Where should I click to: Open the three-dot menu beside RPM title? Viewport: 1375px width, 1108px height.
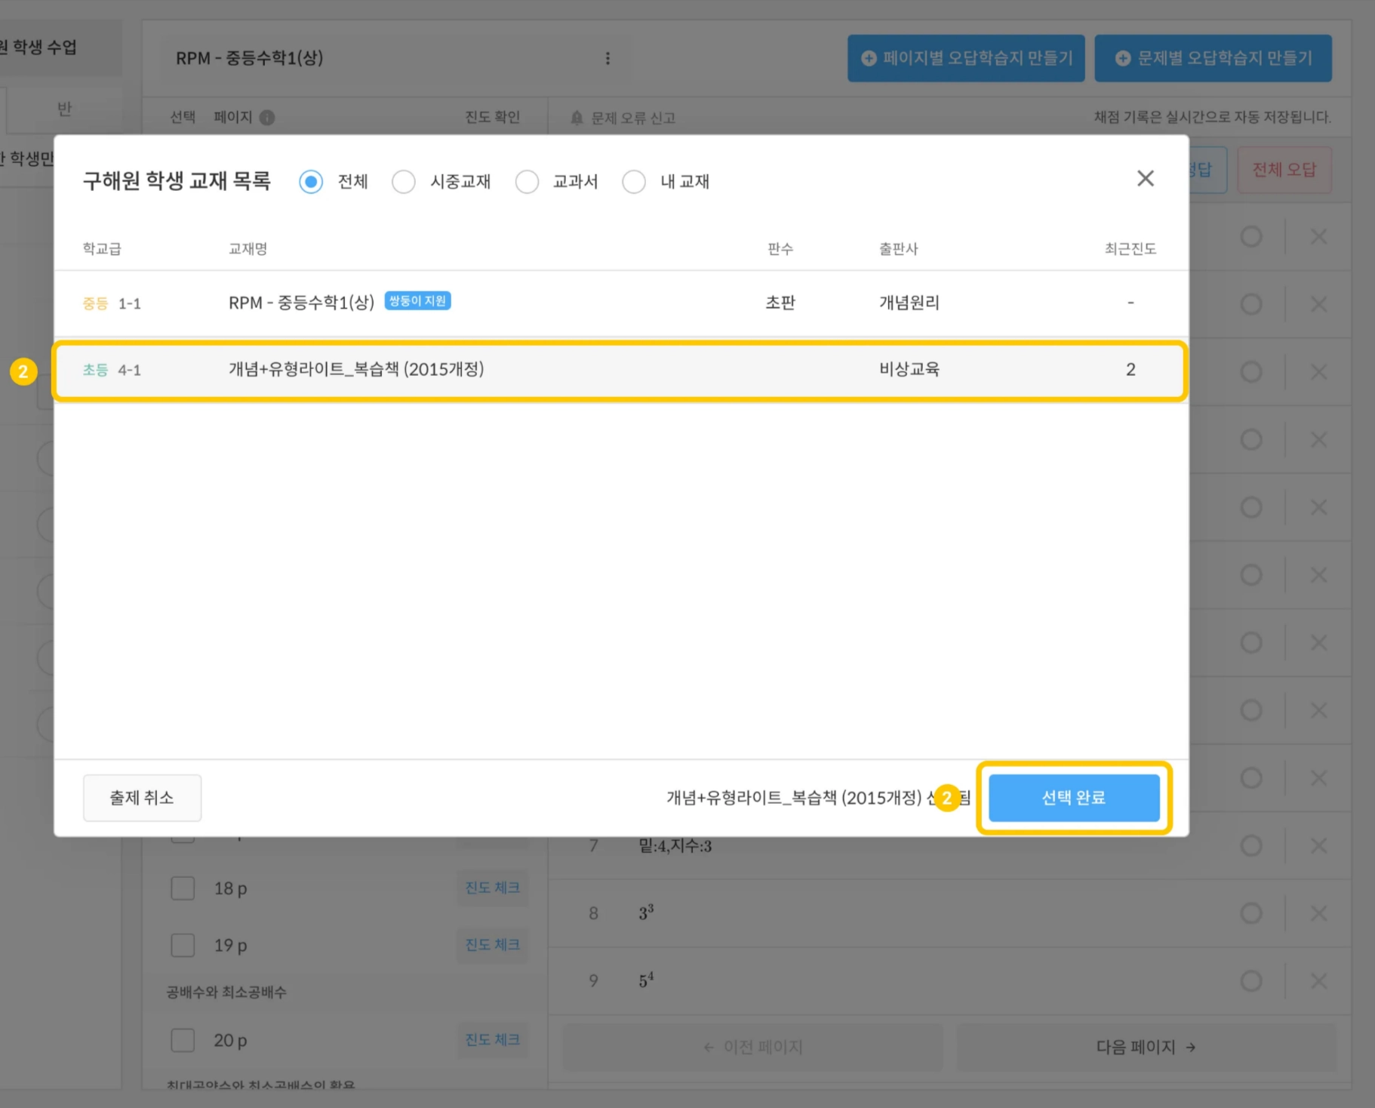coord(608,58)
